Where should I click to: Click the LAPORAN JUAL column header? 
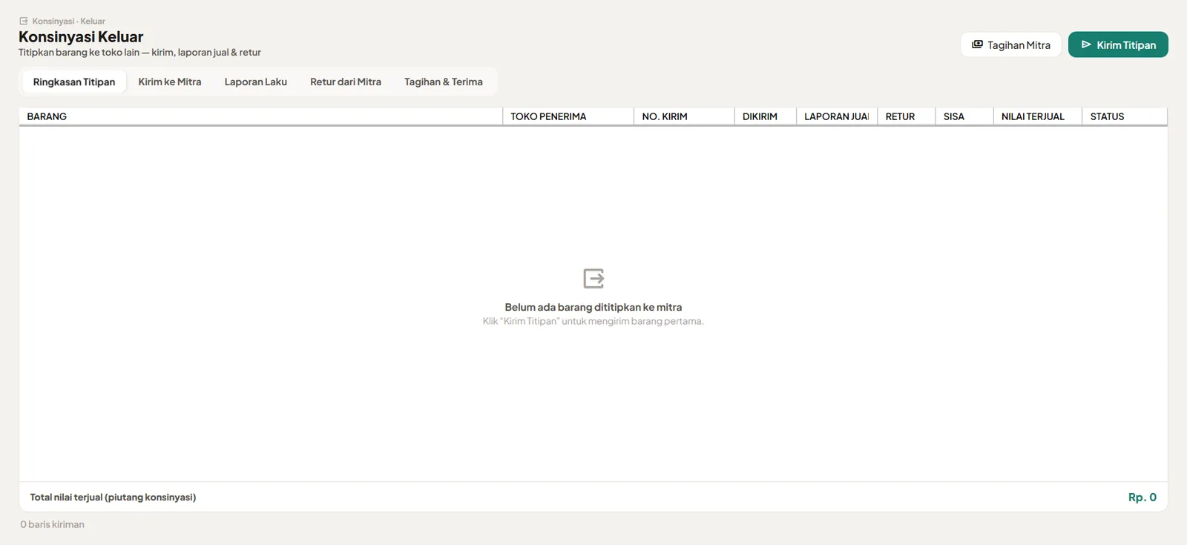pos(837,116)
